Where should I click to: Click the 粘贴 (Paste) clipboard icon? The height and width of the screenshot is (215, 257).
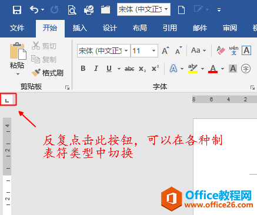pyautogui.click(x=18, y=52)
